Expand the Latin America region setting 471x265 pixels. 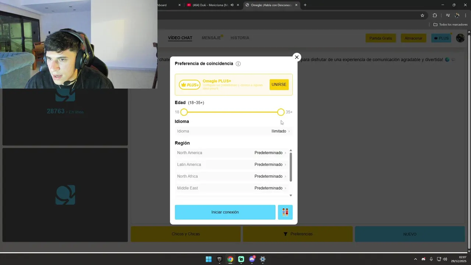click(231, 165)
